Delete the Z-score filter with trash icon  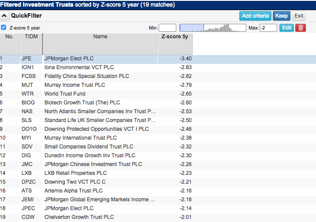(x=301, y=28)
